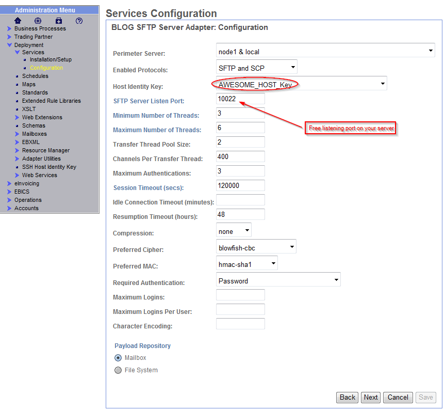This screenshot has height=411, width=445.
Task: Expand the Business Processes section
Action: [40, 28]
